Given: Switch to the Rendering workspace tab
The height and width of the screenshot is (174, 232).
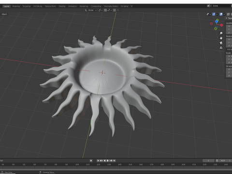Looking at the screenshot, I should [84, 6].
